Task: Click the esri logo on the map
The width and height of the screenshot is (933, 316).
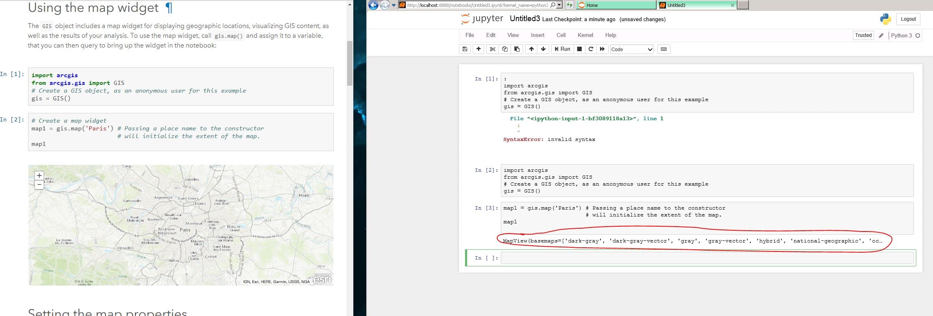Action: click(x=322, y=279)
